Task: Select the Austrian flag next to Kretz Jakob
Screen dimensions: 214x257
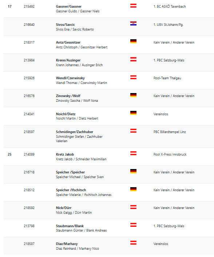Action: 133,153
